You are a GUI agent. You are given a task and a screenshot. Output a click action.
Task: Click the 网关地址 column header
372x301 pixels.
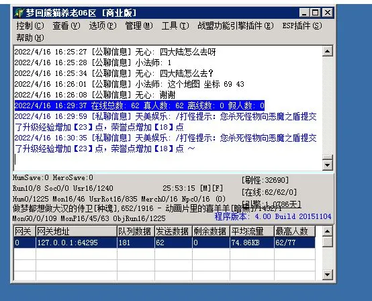coord(77,231)
